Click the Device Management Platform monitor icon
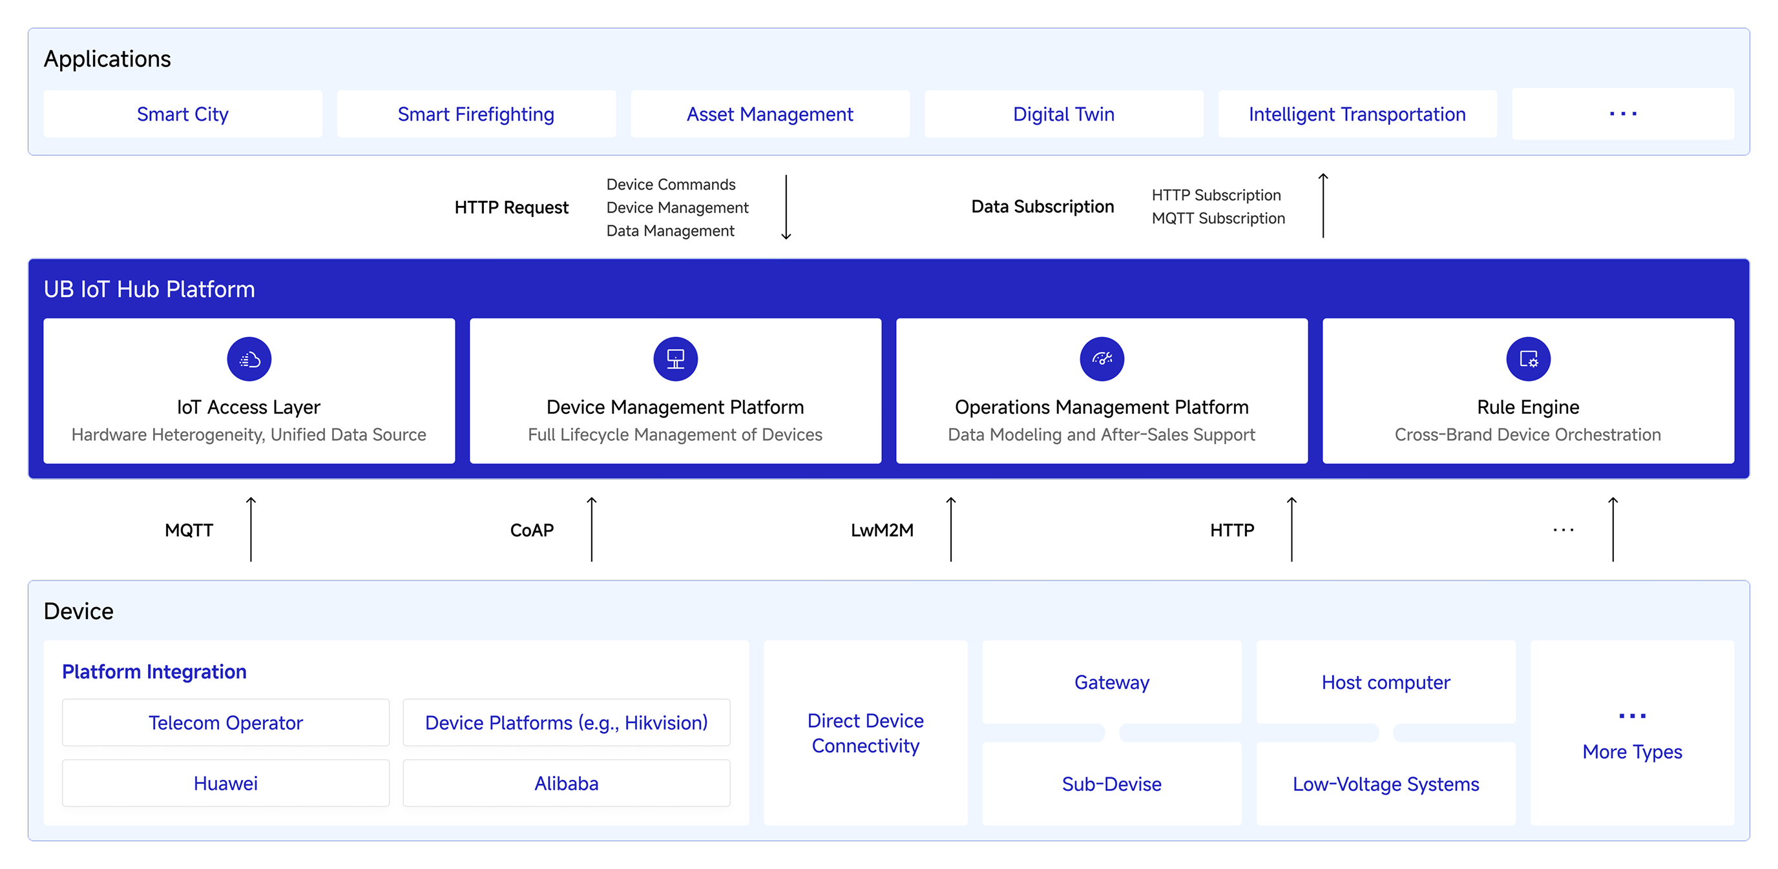This screenshot has width=1778, height=869. (x=675, y=358)
